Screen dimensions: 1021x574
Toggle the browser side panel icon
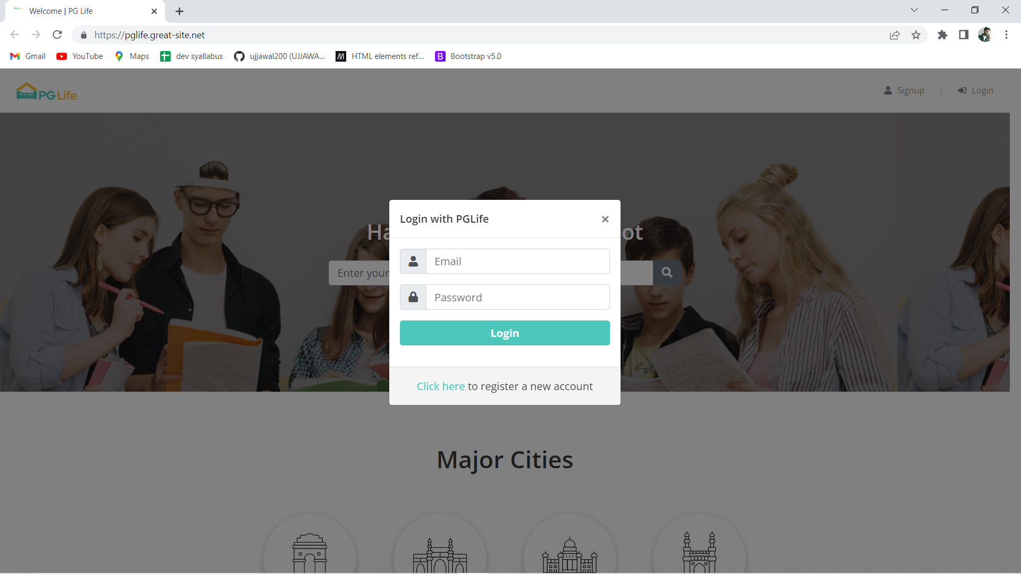964,35
